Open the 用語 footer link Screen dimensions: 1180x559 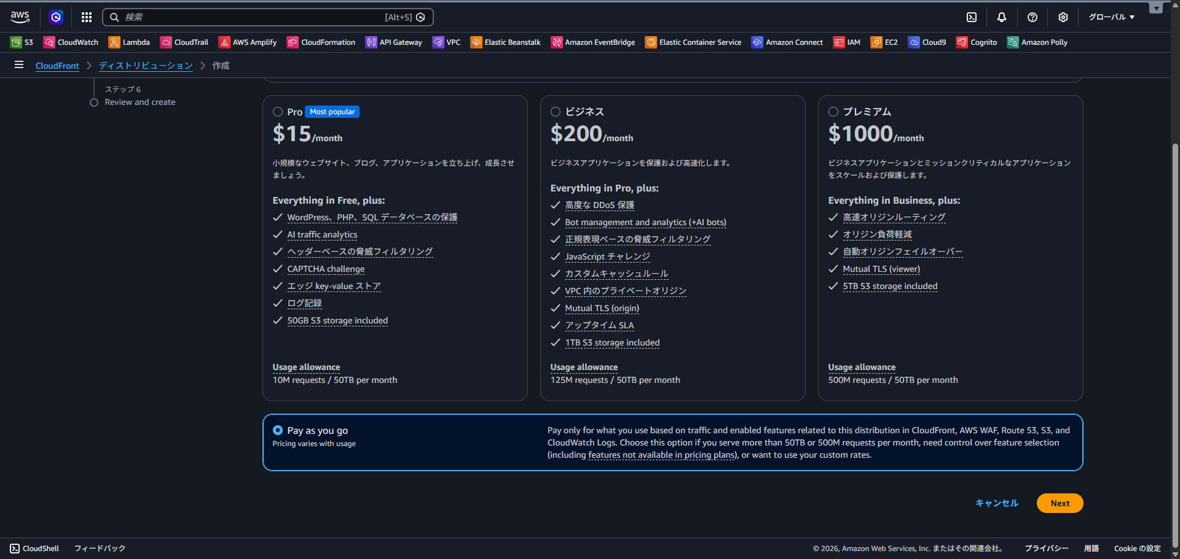(1091, 549)
